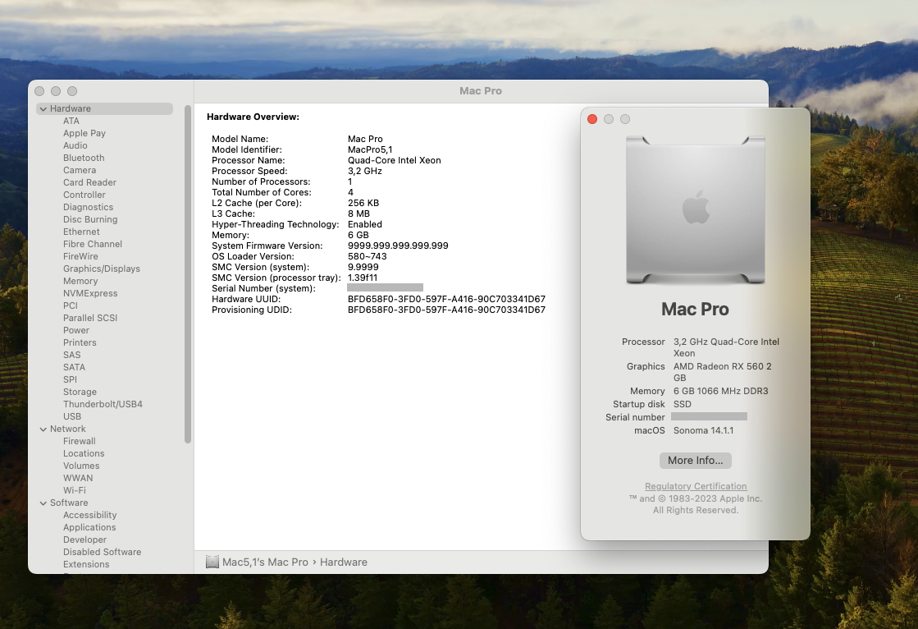Image resolution: width=918 pixels, height=629 pixels.
Task: Open Fibre Channel entry
Action: 93,244
